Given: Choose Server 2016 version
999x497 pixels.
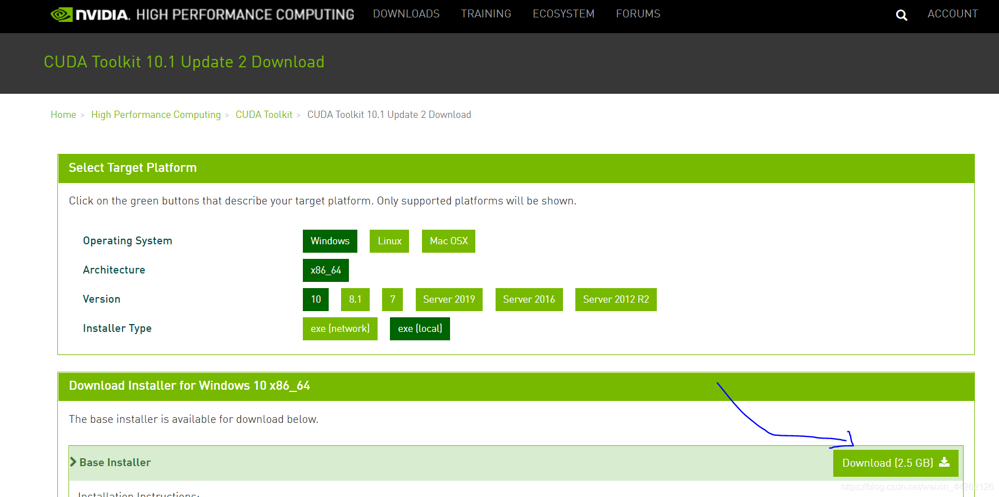Looking at the screenshot, I should [x=529, y=299].
